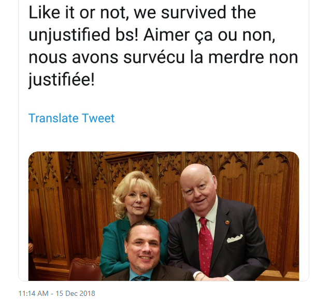Click the white pocket square on the suit
329x299 pixels.
pyautogui.click(x=235, y=239)
